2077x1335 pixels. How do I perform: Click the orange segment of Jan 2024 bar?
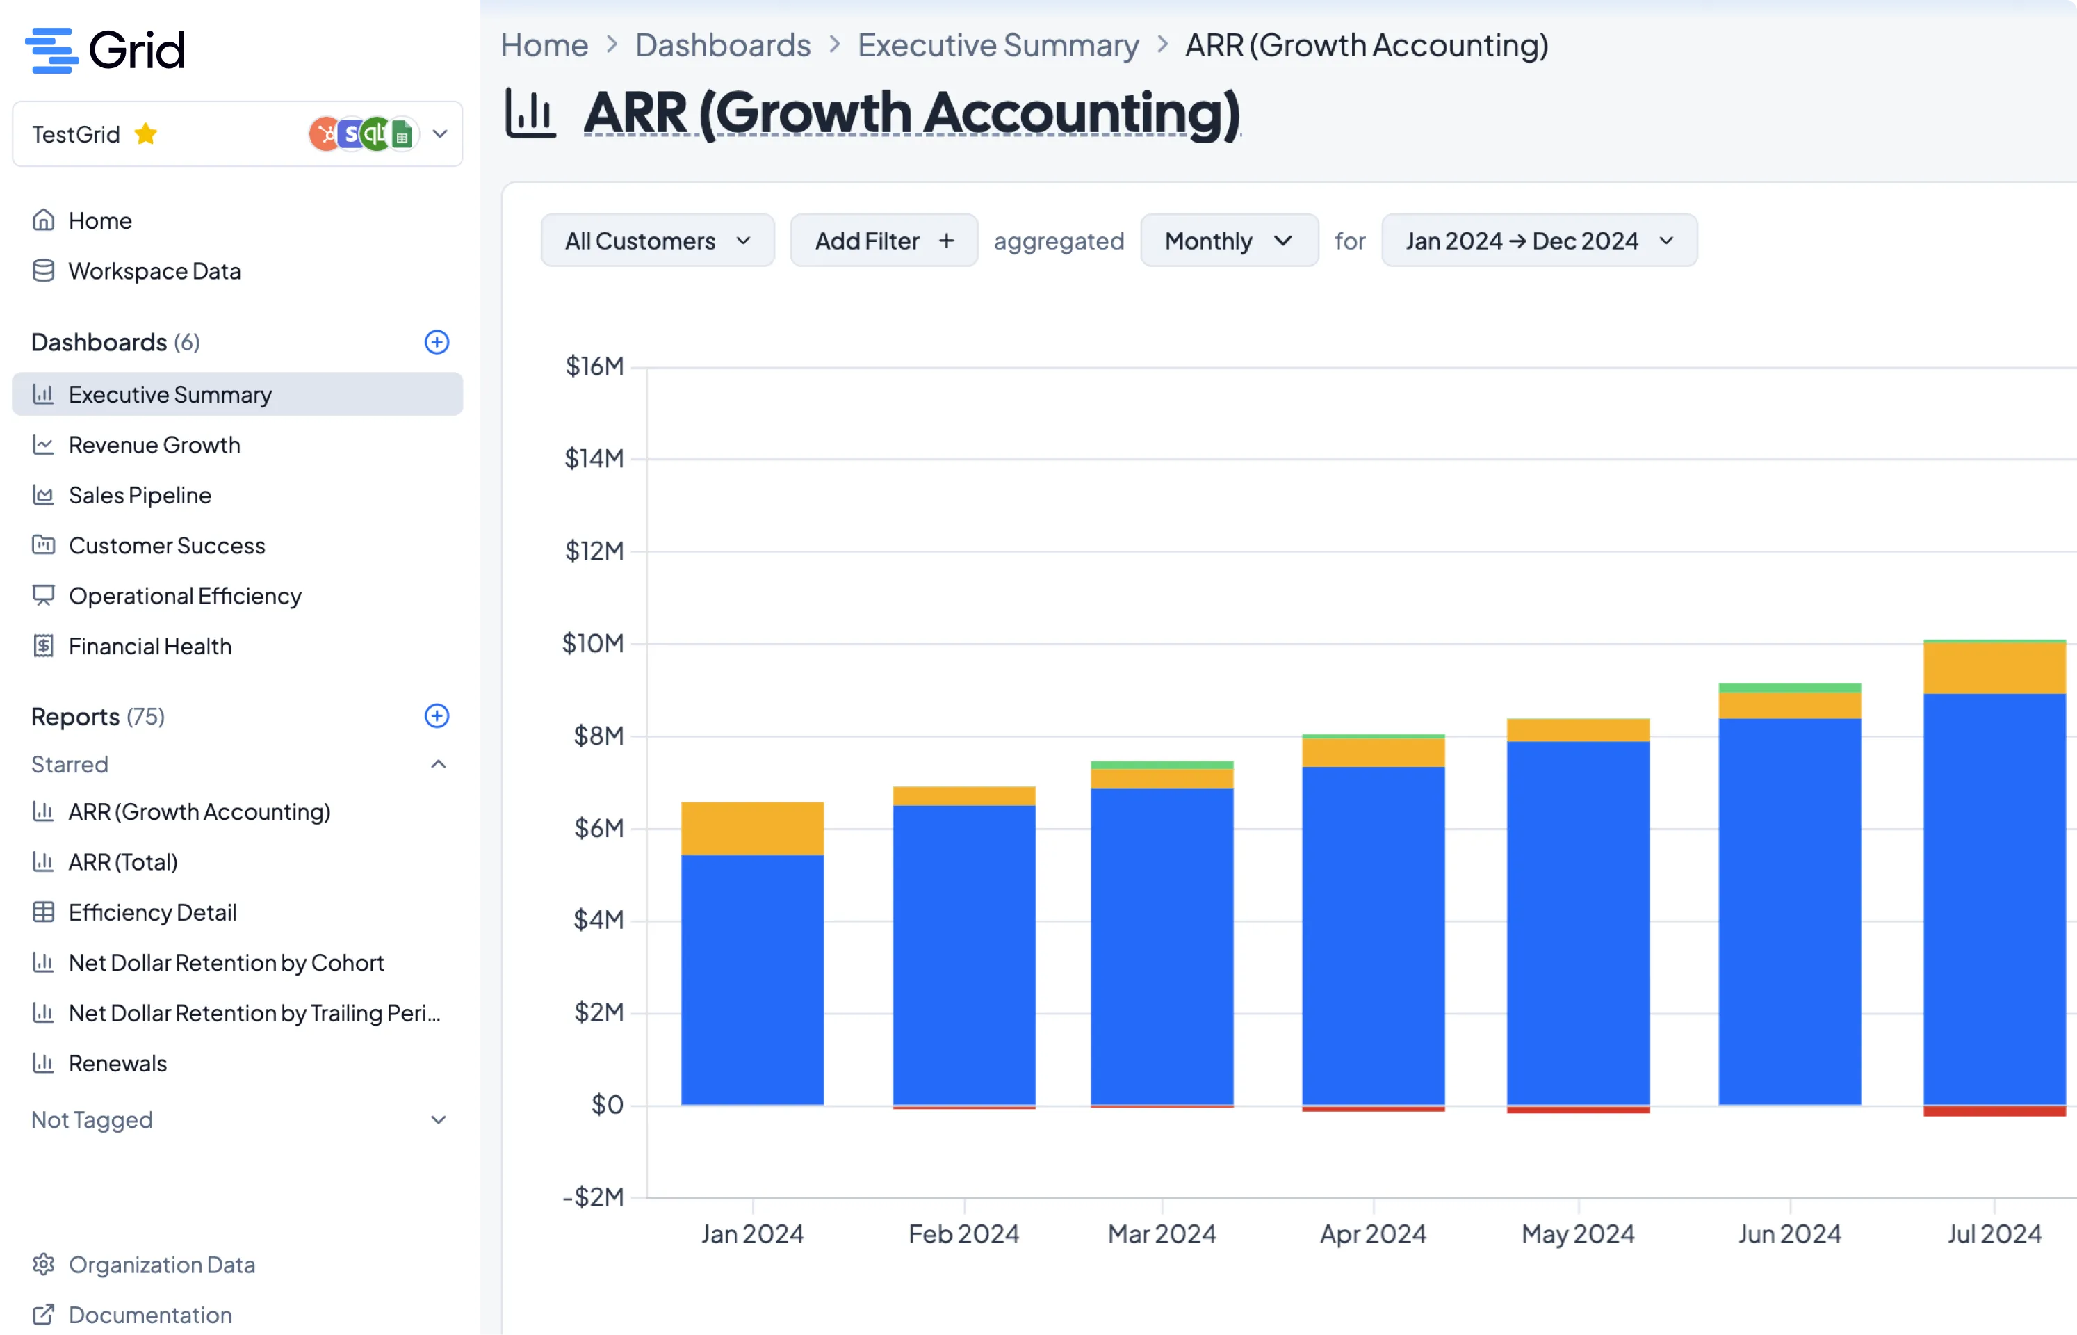[752, 828]
